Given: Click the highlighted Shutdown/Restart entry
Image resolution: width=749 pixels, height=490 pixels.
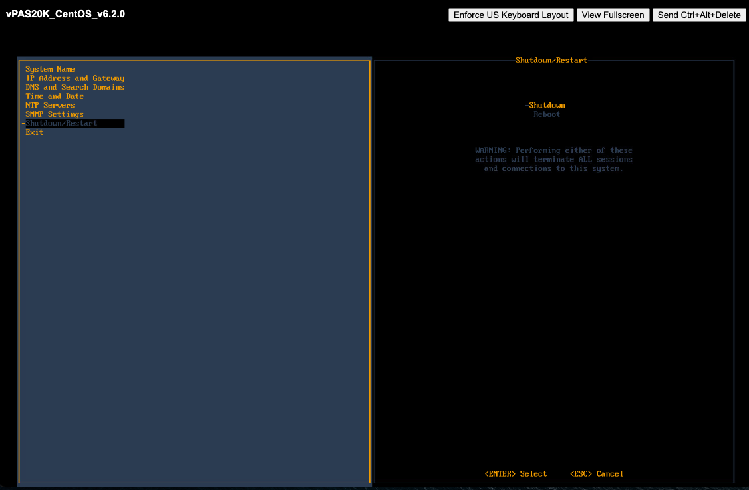Looking at the screenshot, I should [74, 124].
